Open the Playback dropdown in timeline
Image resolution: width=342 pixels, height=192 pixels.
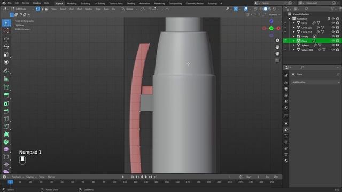click(x=18, y=177)
